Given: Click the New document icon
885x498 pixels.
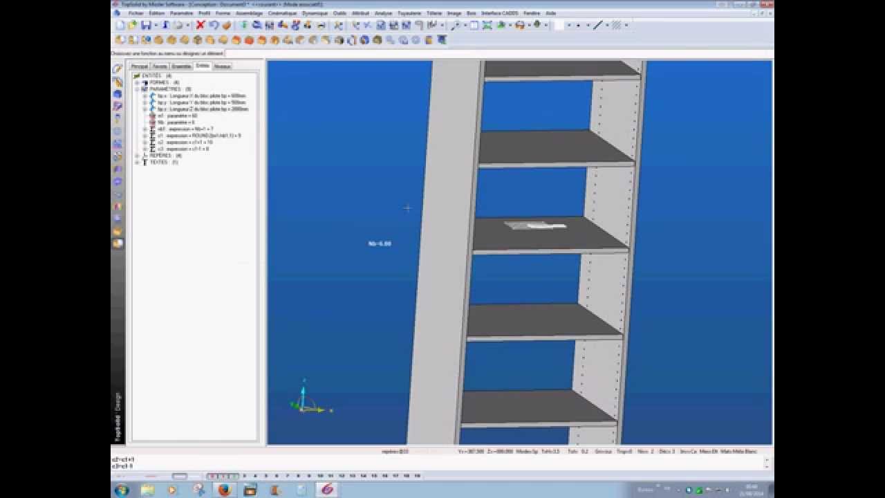Looking at the screenshot, I should [120, 25].
